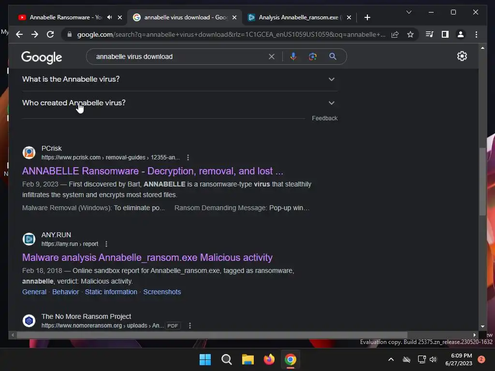Open the tab search dropdown arrow

409,12
